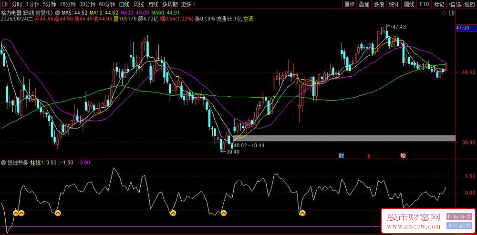Image resolution: width=477 pixels, height=235 pixels.
Task: Click the 复权 button
Action: coord(349,4)
